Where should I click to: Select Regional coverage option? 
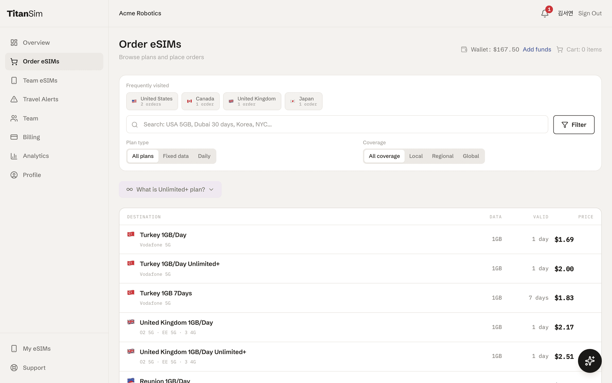click(x=443, y=156)
